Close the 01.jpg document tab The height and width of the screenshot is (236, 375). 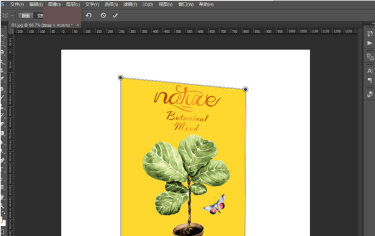point(78,25)
